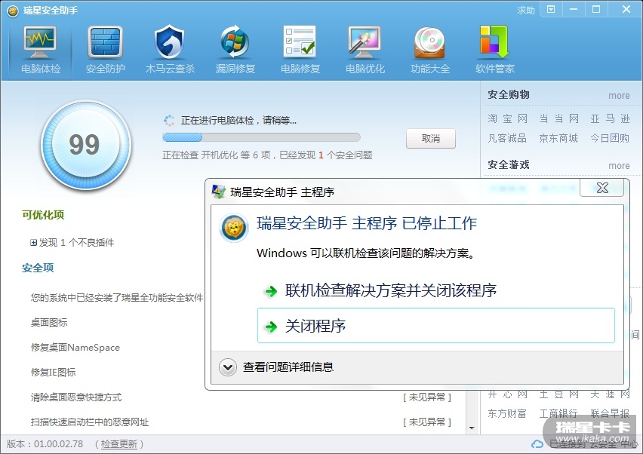Close the crash dialog with X button
Screen dimensions: 643x454
pyautogui.click(x=602, y=188)
